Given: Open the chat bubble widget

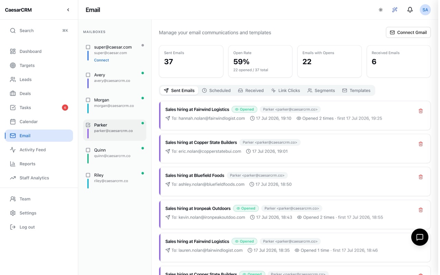Looking at the screenshot, I should tap(420, 237).
